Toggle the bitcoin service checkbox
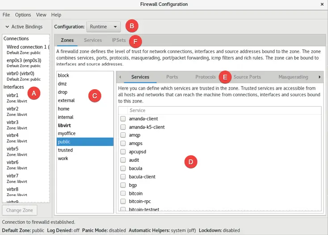This screenshot has width=328, height=235. pyautogui.click(x=123, y=194)
